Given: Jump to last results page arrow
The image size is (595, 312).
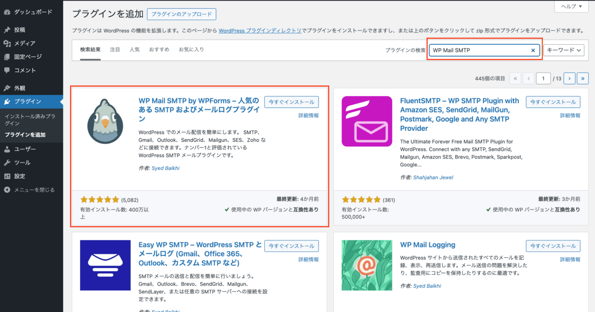Looking at the screenshot, I should point(583,78).
